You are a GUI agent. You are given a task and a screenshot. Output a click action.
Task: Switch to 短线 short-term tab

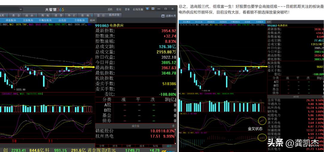point(155,146)
